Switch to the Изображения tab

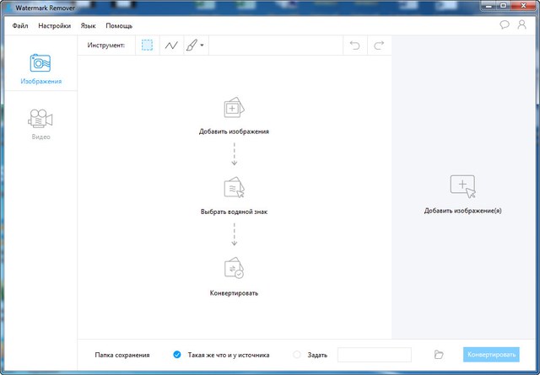pyautogui.click(x=40, y=70)
